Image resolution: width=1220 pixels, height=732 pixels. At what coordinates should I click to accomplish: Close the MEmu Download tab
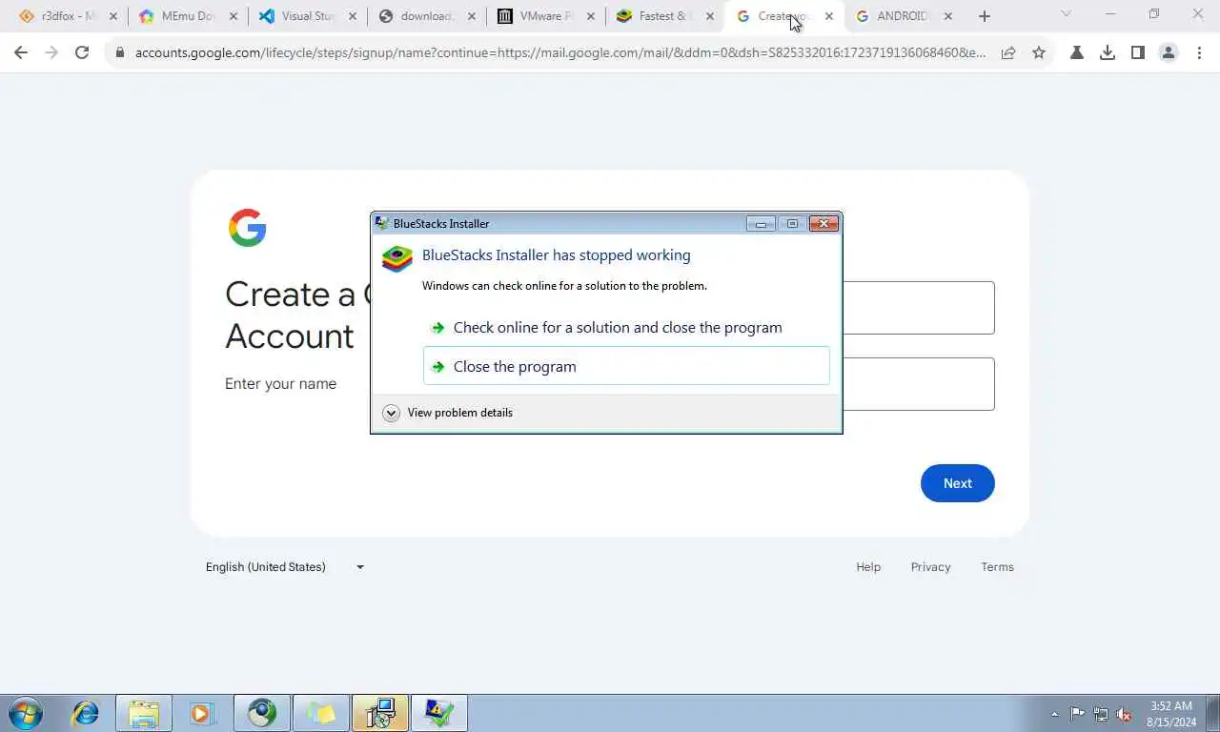pyautogui.click(x=234, y=16)
